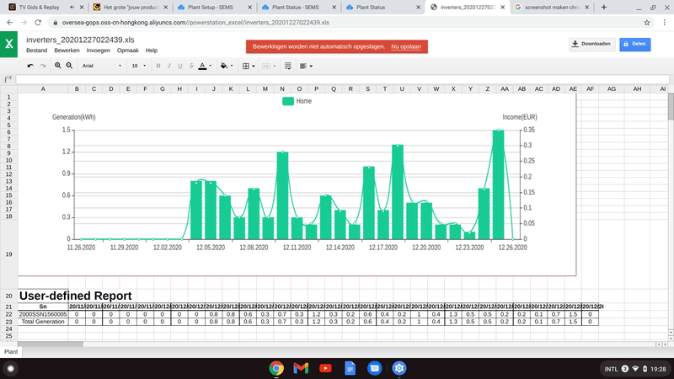Open the Invoegen menu
Screen dimensions: 674x379
click(x=98, y=51)
